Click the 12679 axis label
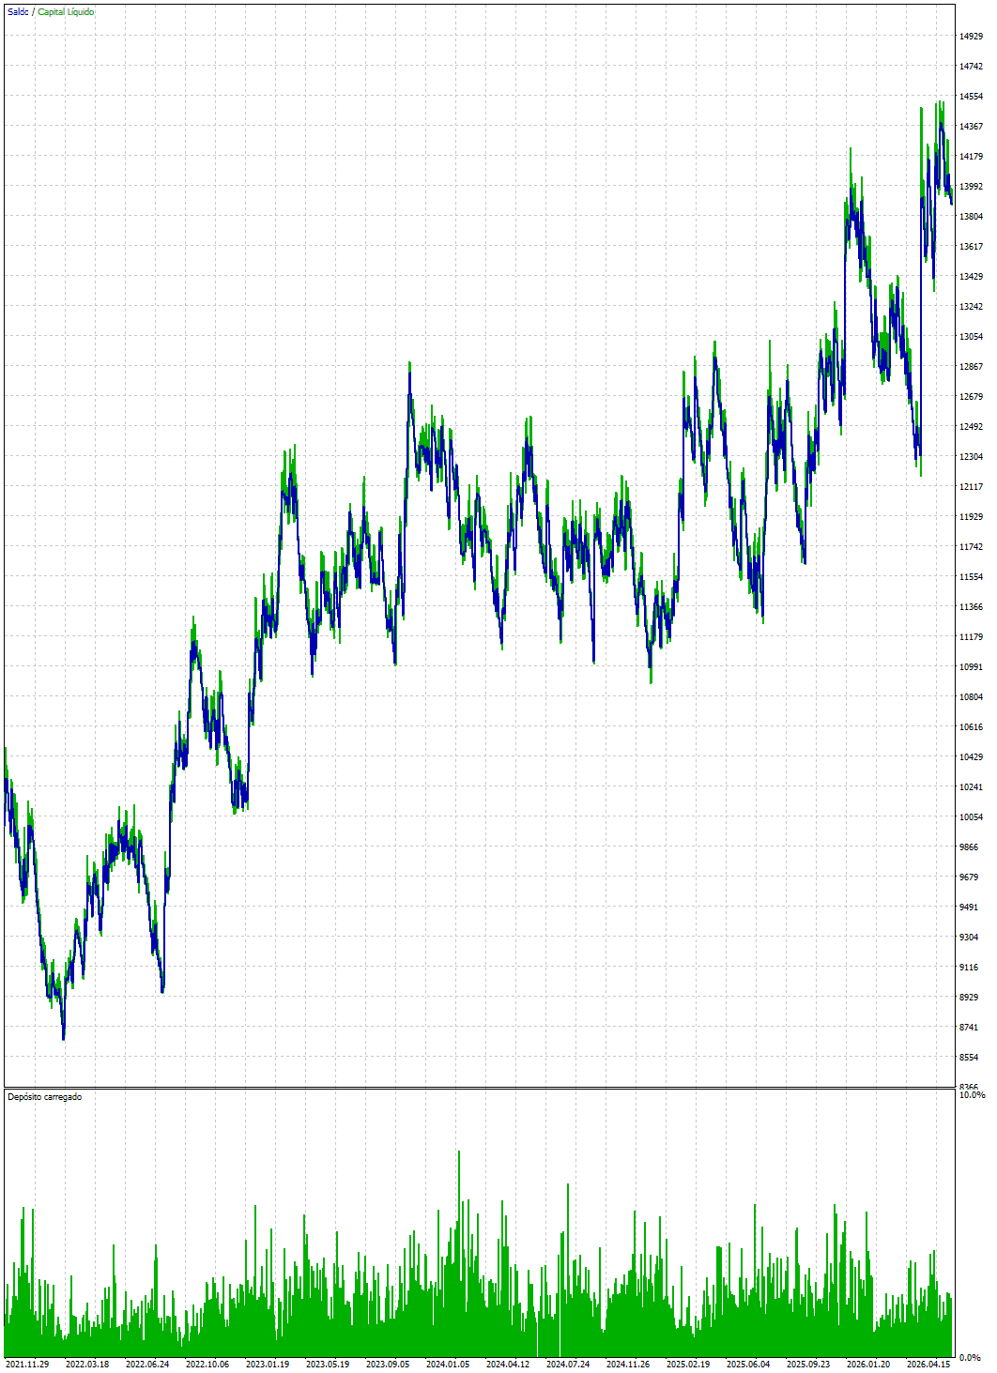 click(972, 397)
